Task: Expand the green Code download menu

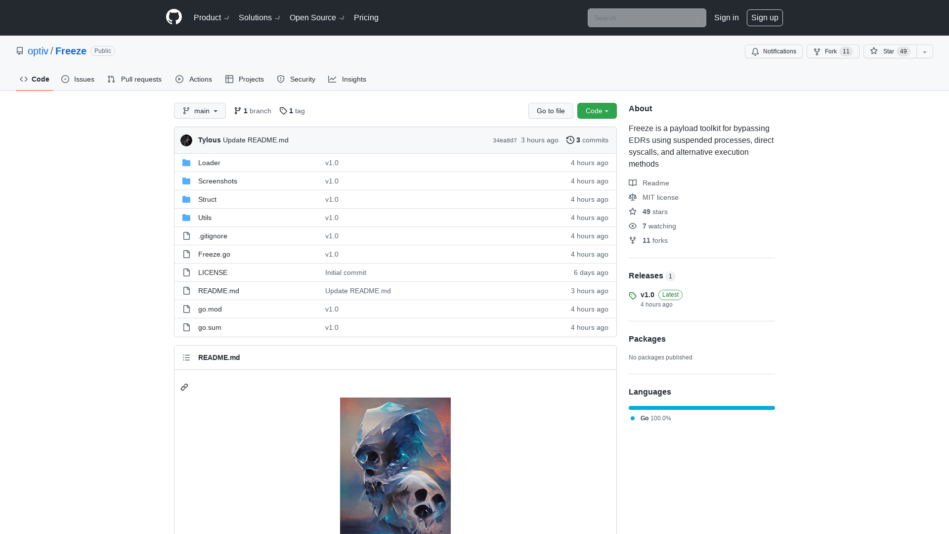Action: (597, 111)
